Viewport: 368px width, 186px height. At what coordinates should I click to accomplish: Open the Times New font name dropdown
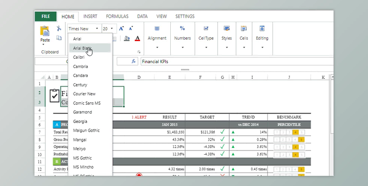click(97, 28)
